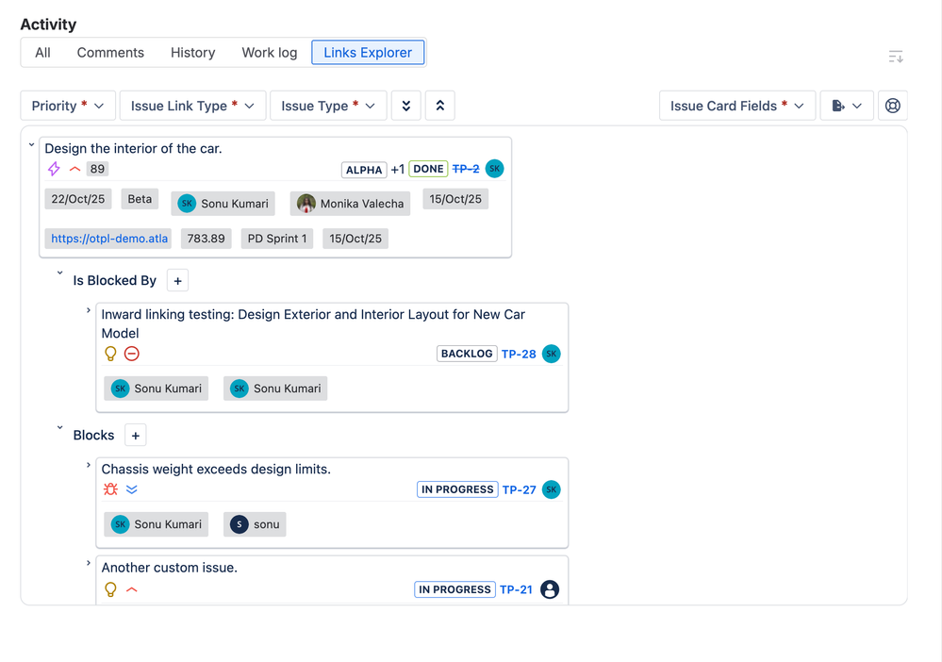This screenshot has height=662, width=942.
Task: Open the TP-2 issue link
Action: [466, 169]
